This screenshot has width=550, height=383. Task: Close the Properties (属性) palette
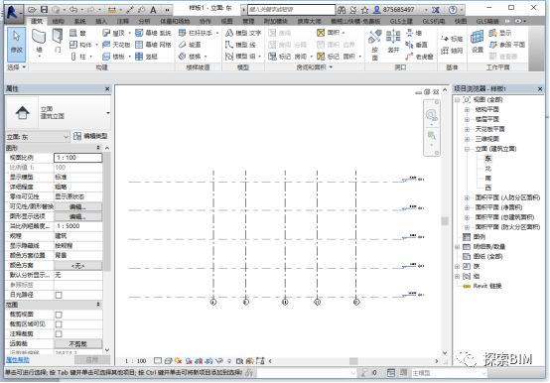(x=107, y=89)
